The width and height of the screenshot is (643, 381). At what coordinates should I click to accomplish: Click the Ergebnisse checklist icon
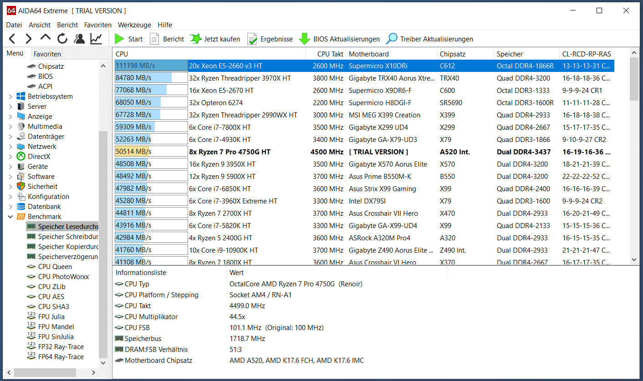252,39
